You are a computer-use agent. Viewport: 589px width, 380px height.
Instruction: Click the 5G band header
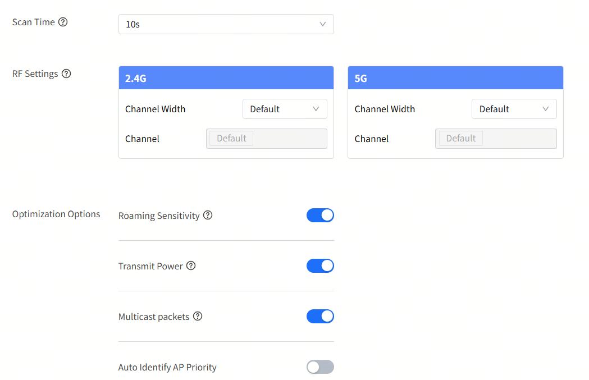[x=455, y=78]
